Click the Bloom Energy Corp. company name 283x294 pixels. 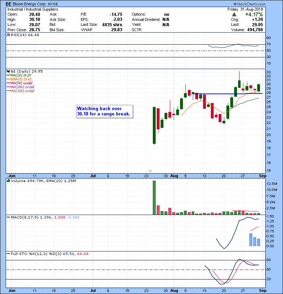coord(30,4)
